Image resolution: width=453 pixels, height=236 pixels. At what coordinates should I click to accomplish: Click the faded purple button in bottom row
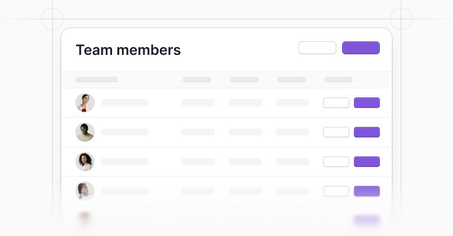[x=367, y=220]
